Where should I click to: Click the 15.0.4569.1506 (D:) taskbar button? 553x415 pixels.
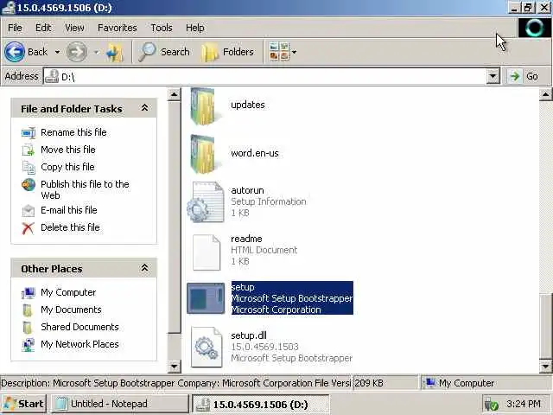click(261, 404)
